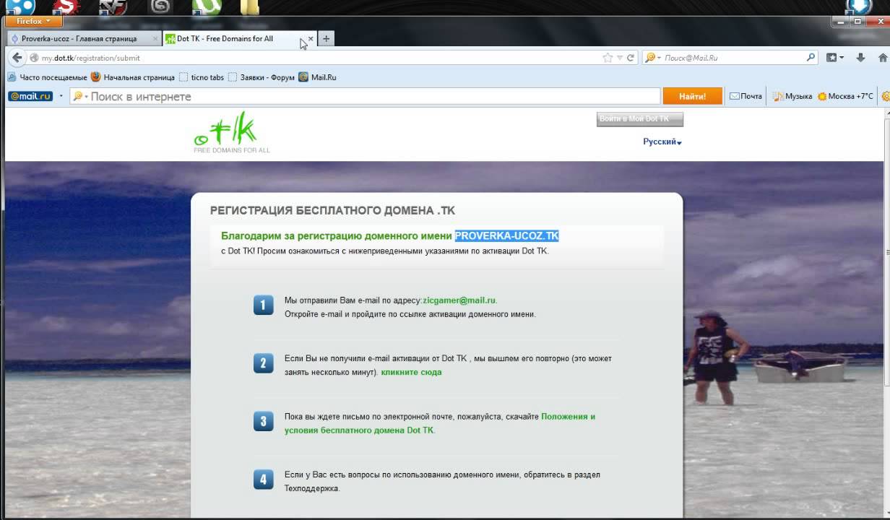890x520 pixels.
Task: Open Часто посещаемые bookmarks folder
Action: click(47, 77)
